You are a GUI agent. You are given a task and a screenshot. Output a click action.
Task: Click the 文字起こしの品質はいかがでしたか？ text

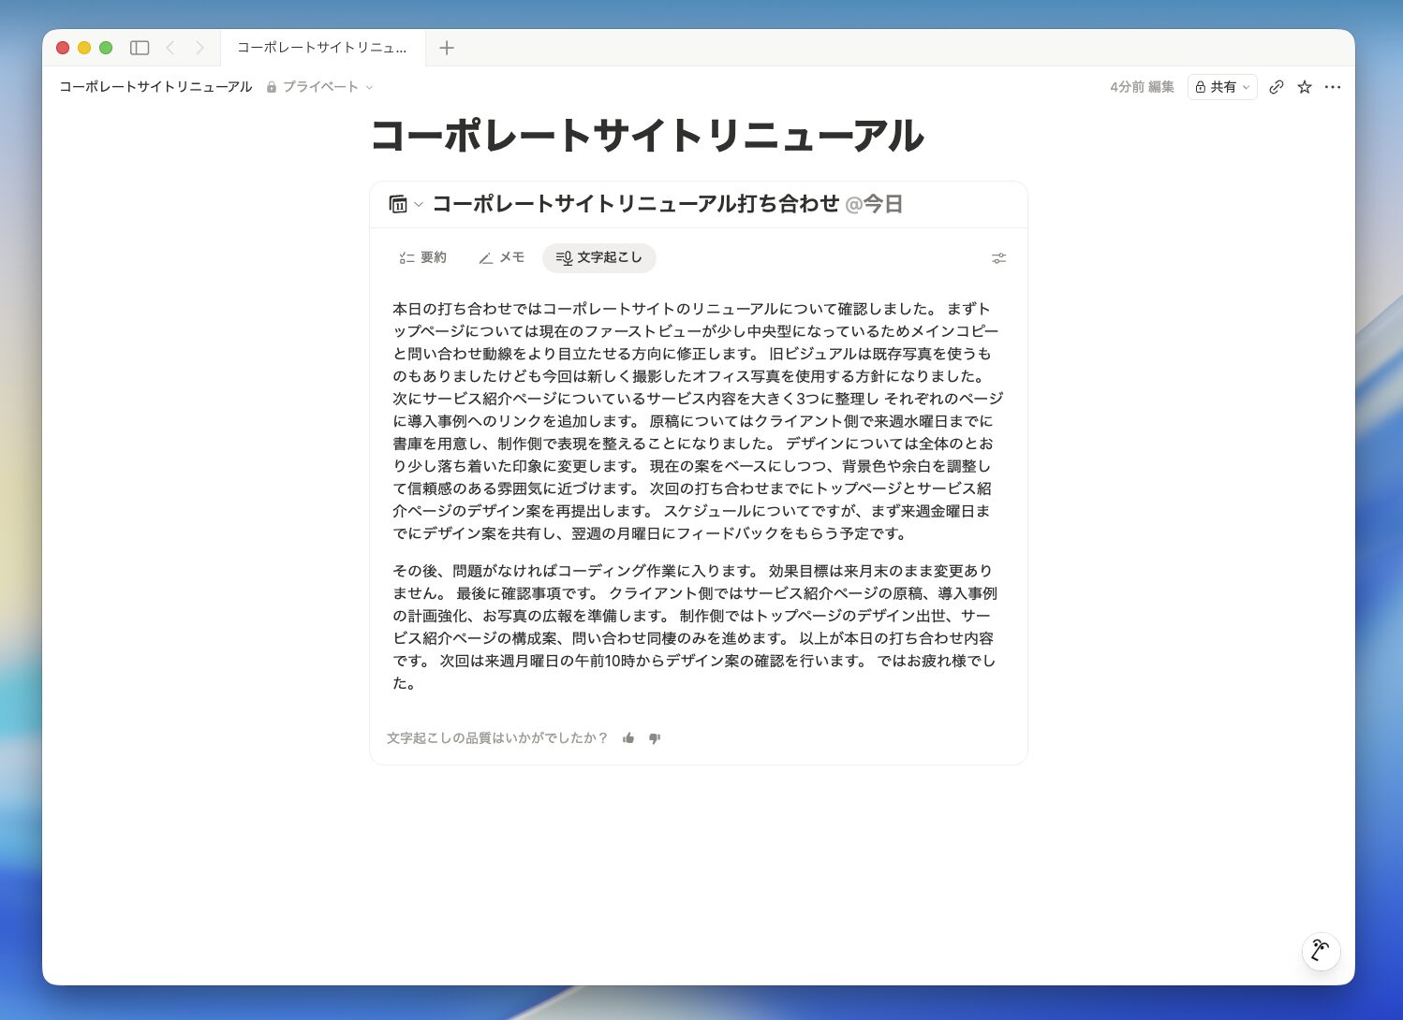[497, 738]
